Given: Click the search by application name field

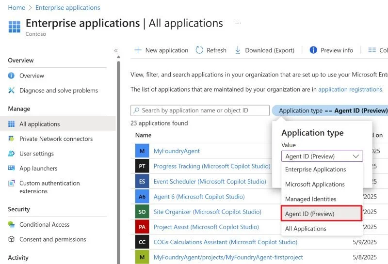Looking at the screenshot, I should pos(200,110).
